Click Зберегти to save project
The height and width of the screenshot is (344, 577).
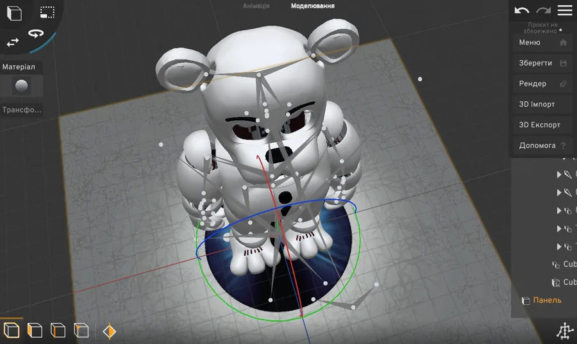(543, 63)
